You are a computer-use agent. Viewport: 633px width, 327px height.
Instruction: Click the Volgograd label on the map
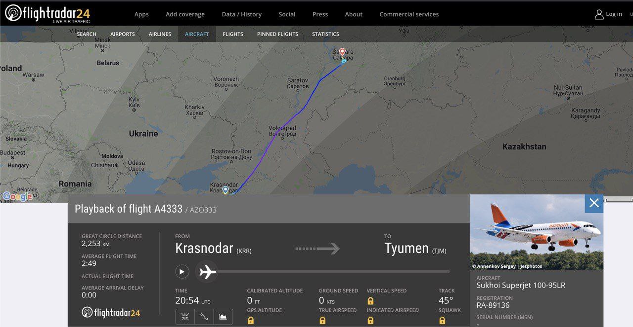point(282,130)
